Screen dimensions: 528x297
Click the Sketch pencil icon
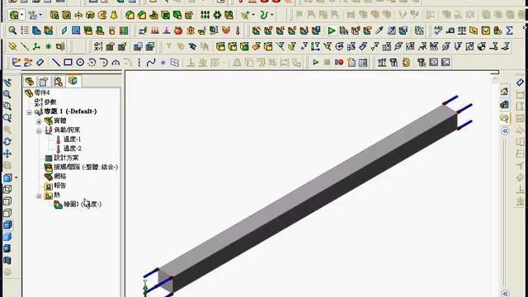point(16,63)
